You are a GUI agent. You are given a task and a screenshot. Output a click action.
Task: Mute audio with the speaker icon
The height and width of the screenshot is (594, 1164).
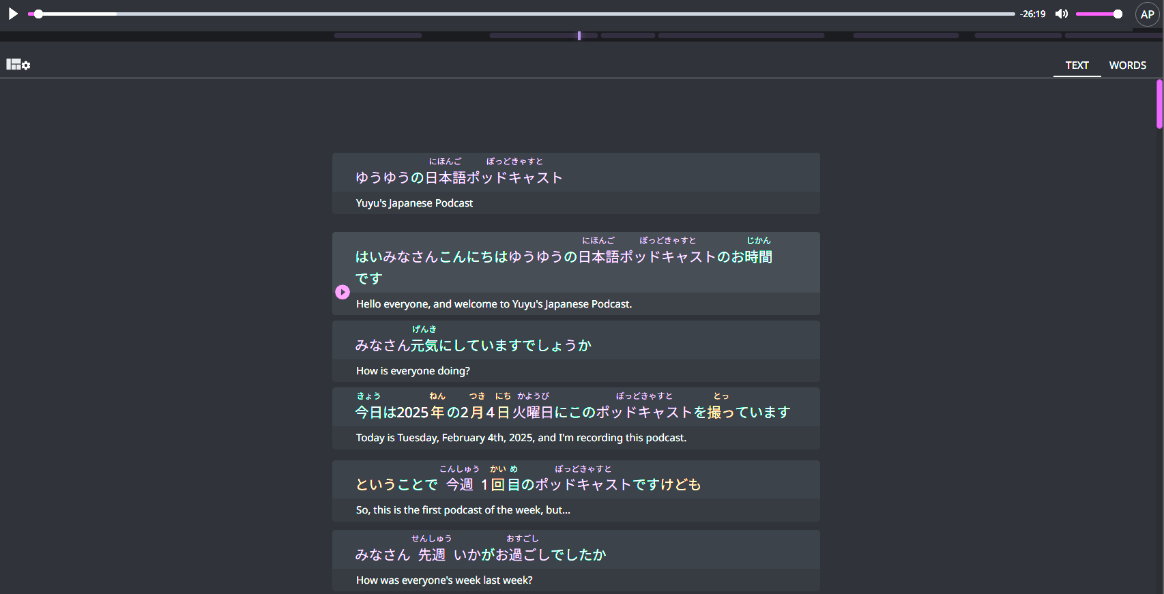click(x=1061, y=14)
